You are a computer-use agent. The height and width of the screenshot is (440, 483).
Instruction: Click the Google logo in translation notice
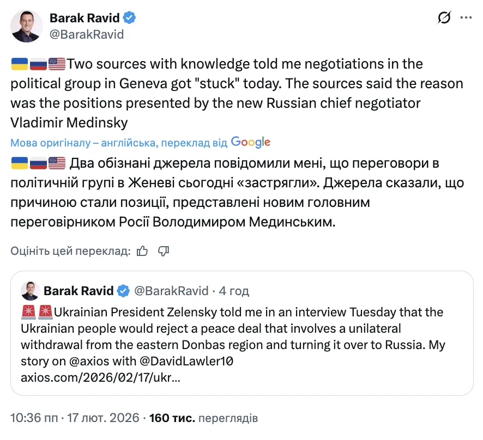pyautogui.click(x=251, y=142)
